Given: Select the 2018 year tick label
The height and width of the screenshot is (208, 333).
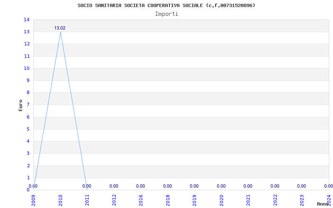Looking at the screenshot, I should (x=168, y=200).
